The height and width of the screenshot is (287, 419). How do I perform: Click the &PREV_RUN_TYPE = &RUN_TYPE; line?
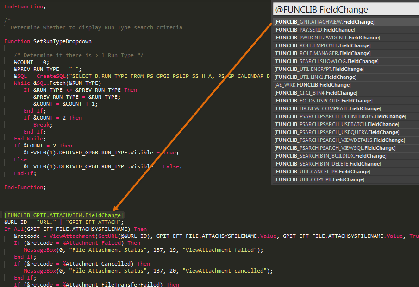(77, 97)
